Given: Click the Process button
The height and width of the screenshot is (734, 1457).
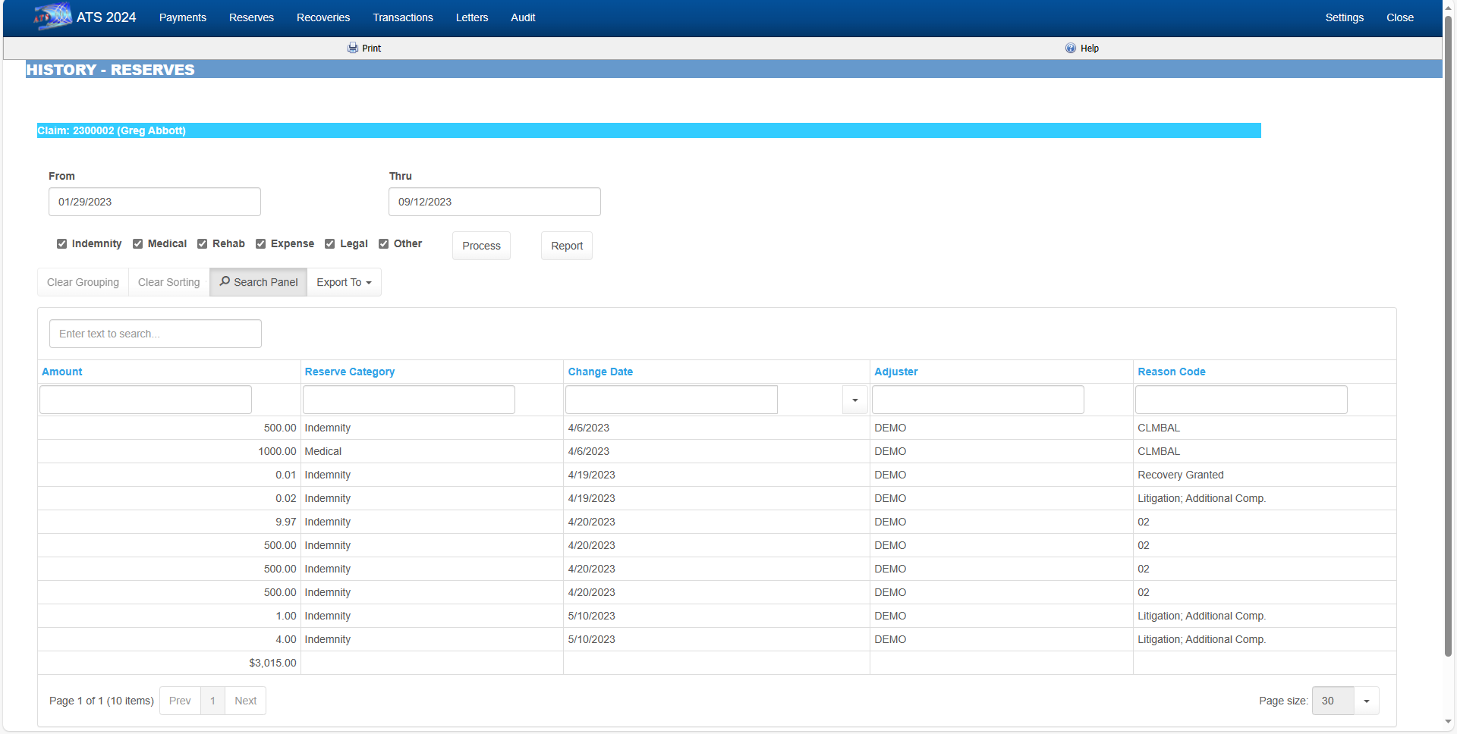Looking at the screenshot, I should 481,246.
